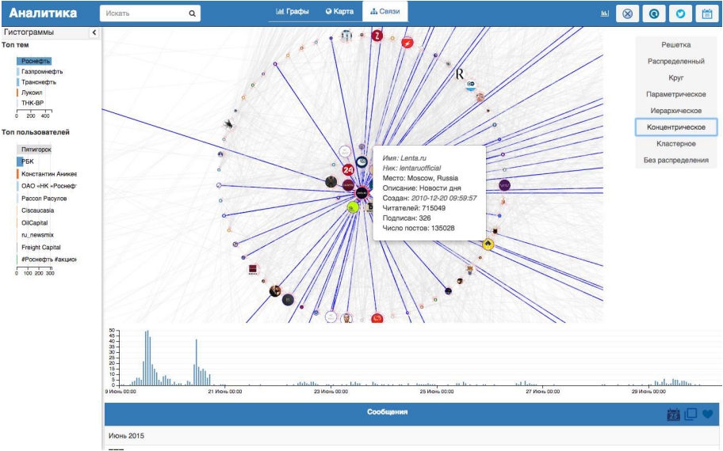The image size is (723, 451).
Task: Select the R letter node
Action: tap(459, 74)
